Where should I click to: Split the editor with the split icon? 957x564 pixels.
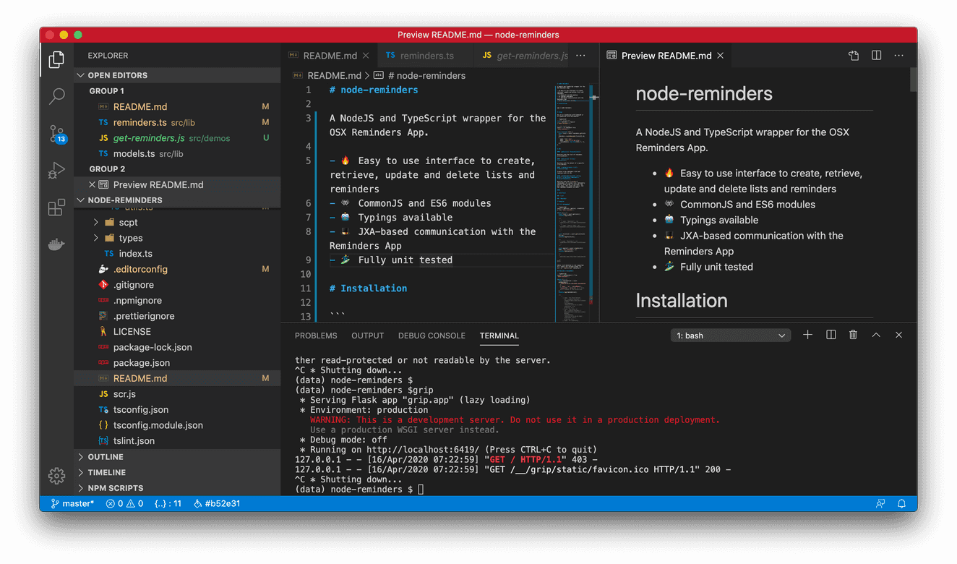pyautogui.click(x=875, y=55)
